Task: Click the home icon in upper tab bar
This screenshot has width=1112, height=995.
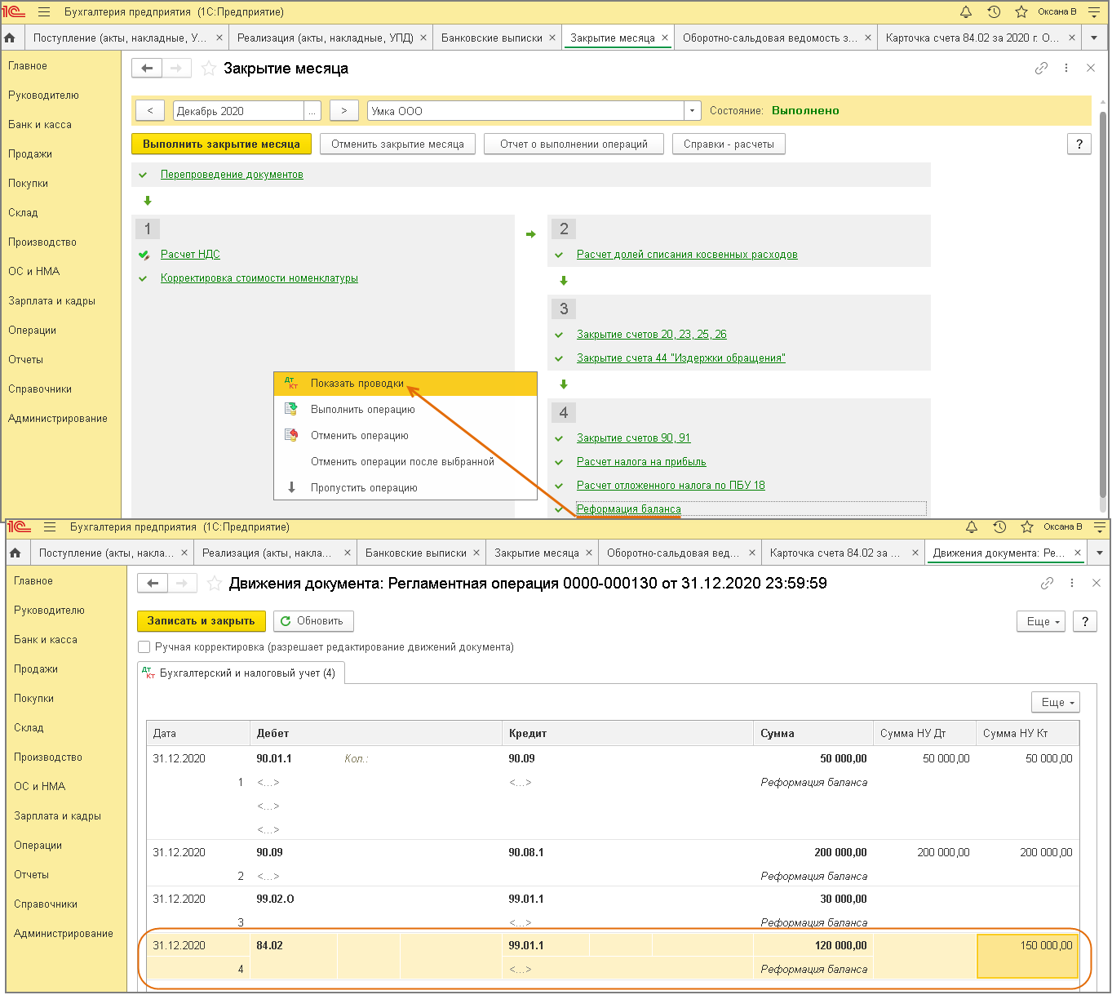Action: point(11,38)
